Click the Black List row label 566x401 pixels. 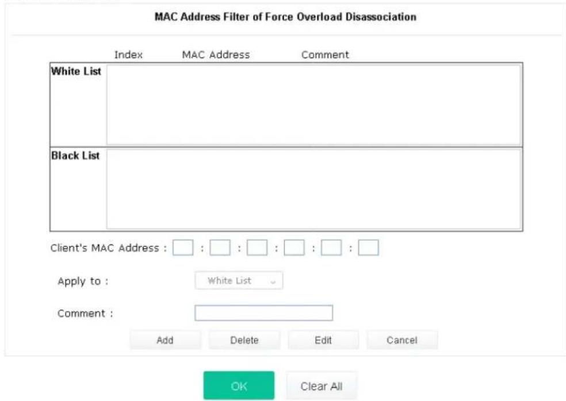(75, 156)
